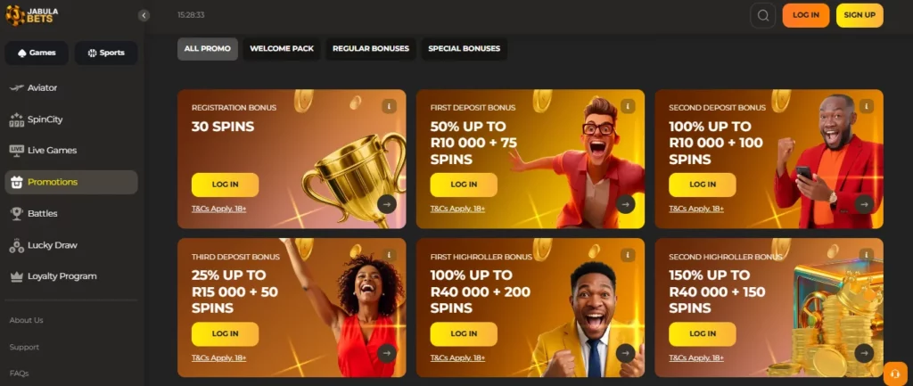This screenshot has height=386, width=913.
Task: Click the orange LOG IN header button
Action: pyautogui.click(x=806, y=16)
